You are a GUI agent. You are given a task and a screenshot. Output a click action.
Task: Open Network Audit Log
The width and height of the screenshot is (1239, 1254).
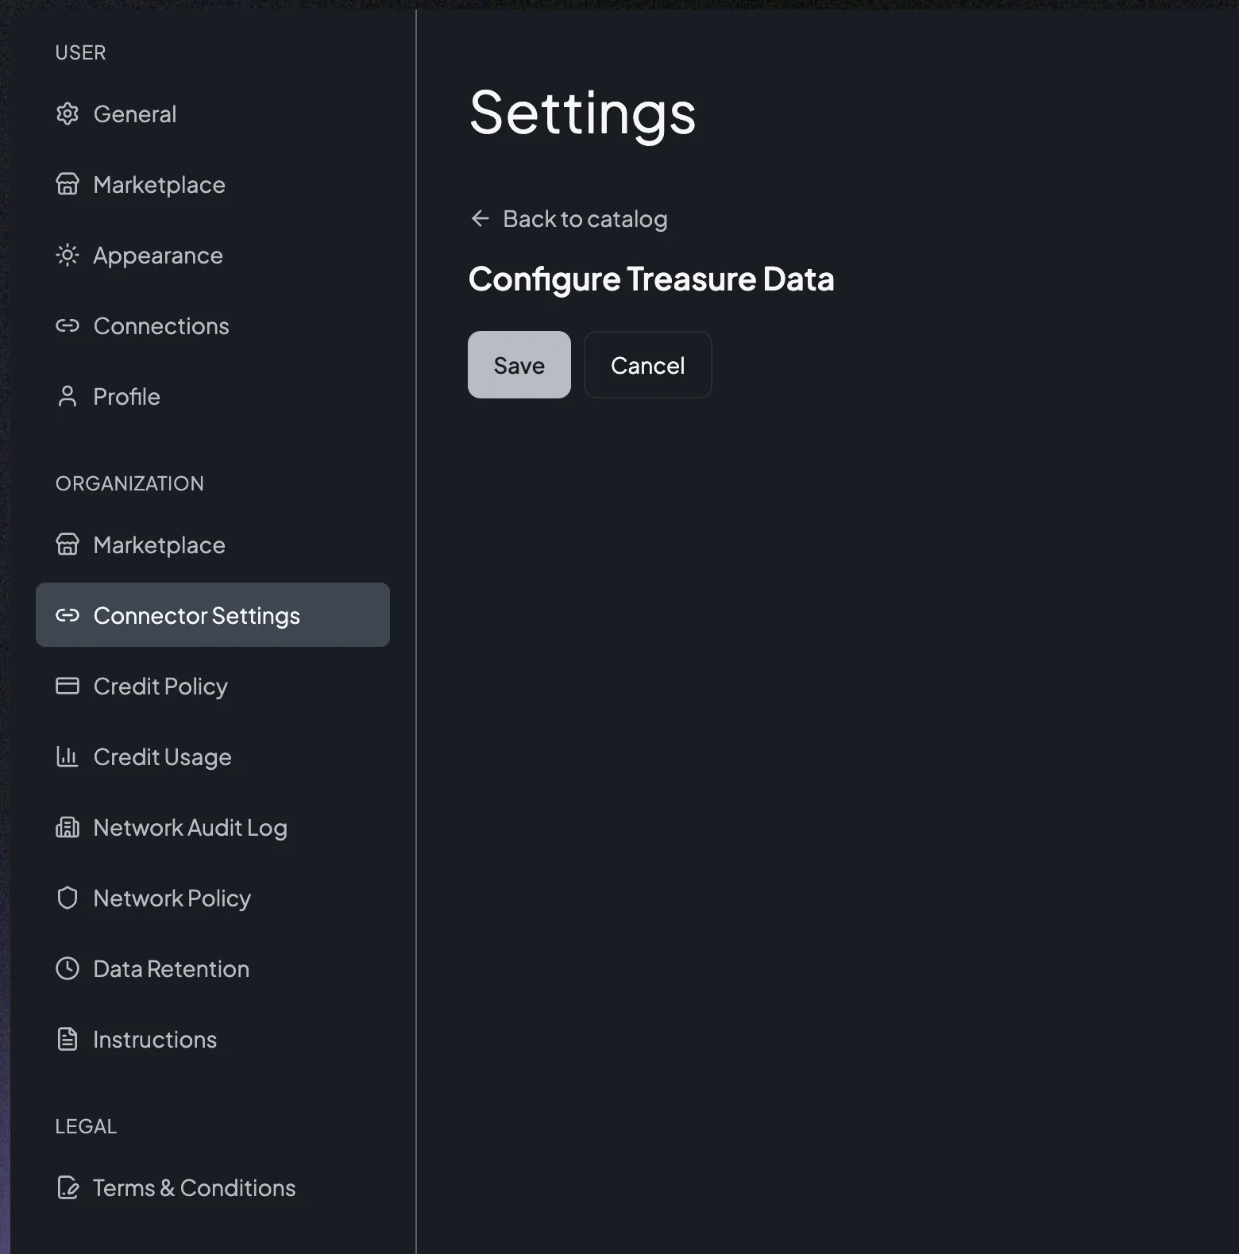click(213, 828)
